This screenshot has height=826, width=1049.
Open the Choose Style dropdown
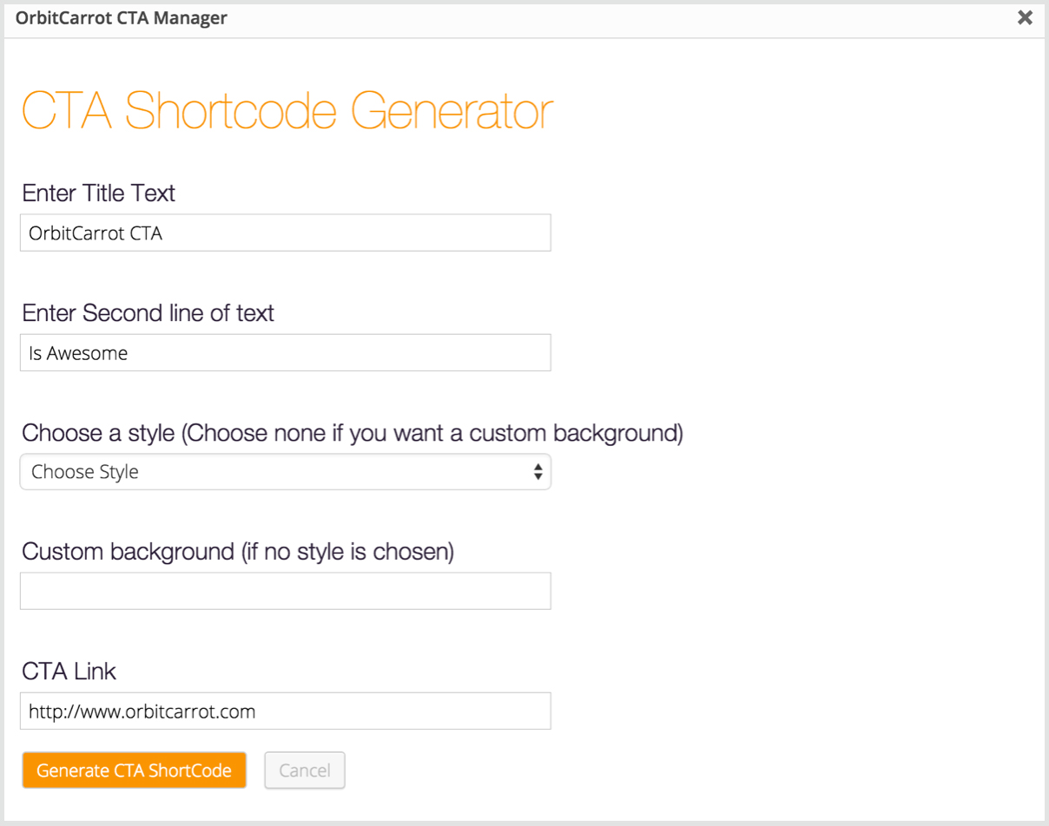coord(286,472)
